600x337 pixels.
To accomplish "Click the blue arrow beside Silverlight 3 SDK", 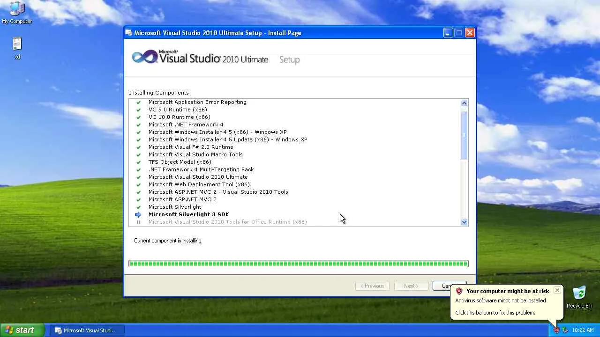I will click(138, 214).
